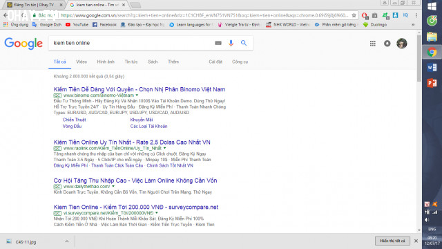Close the downloads bar
Image resolution: width=442 pixels, height=249 pixels.
click(x=416, y=241)
